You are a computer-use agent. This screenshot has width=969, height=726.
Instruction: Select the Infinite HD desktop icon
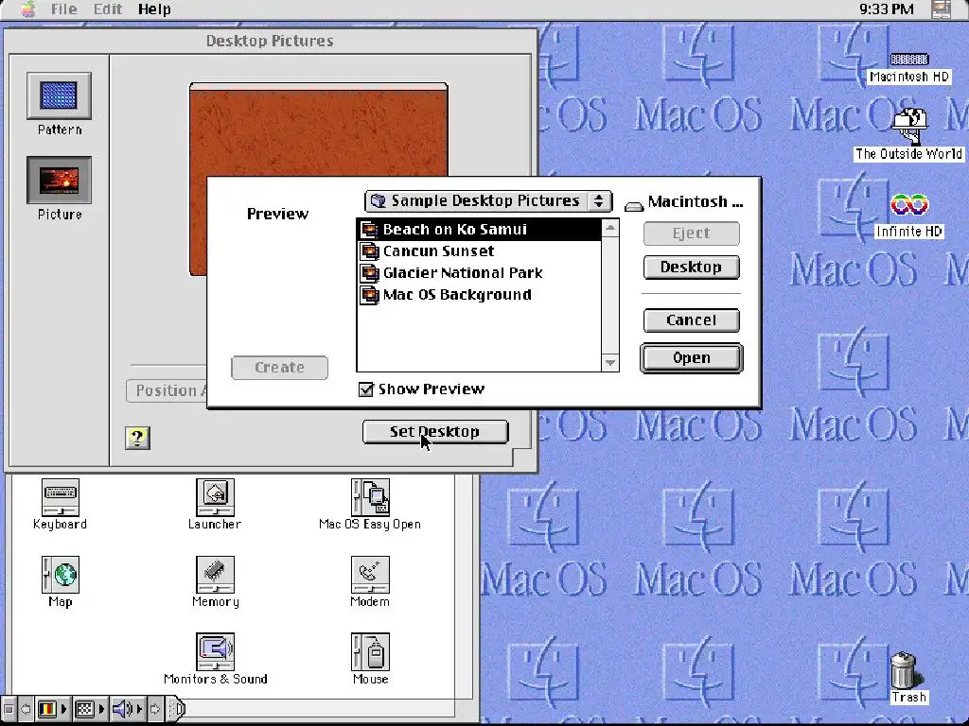pos(909,204)
